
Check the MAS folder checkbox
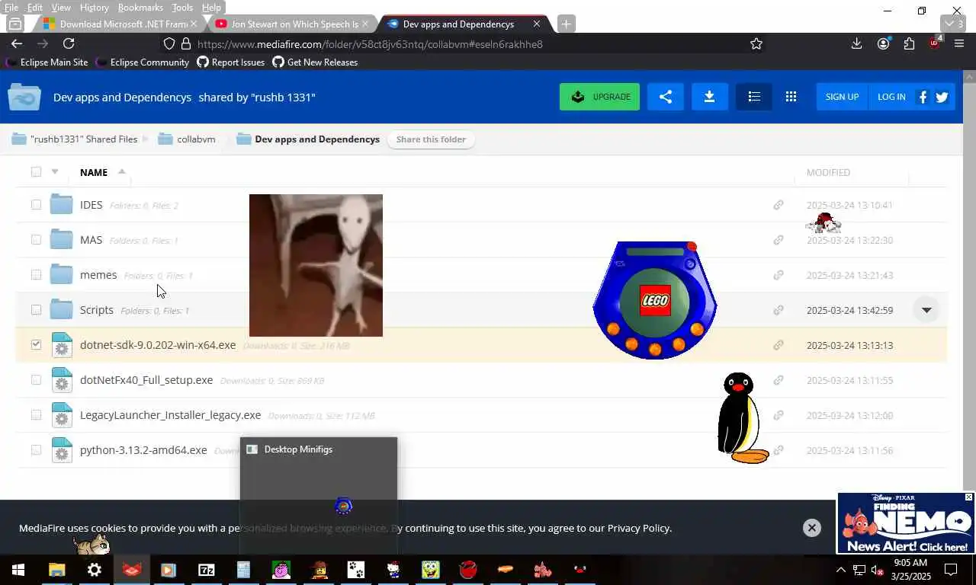[x=36, y=240]
